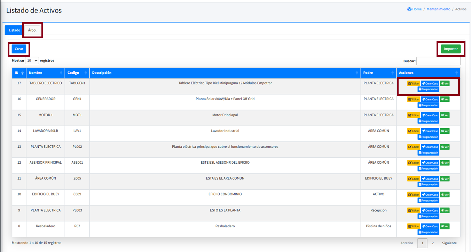Click the Buscar search field
Image resolution: width=471 pixels, height=252 pixels.
(438, 61)
